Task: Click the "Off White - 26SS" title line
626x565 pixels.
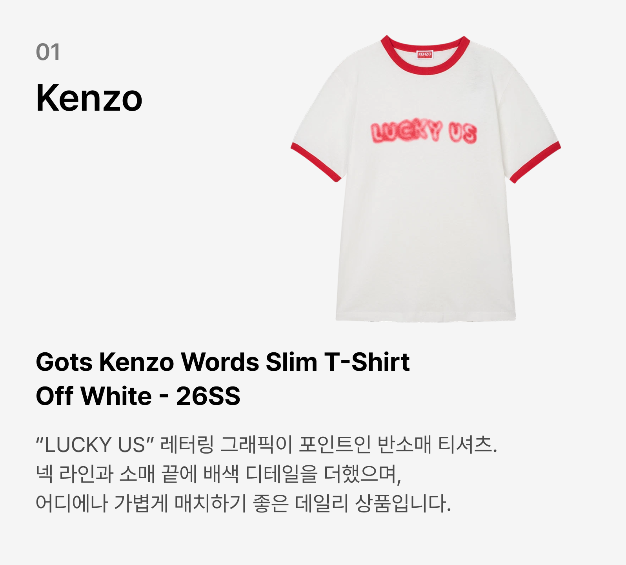Action: (x=138, y=395)
